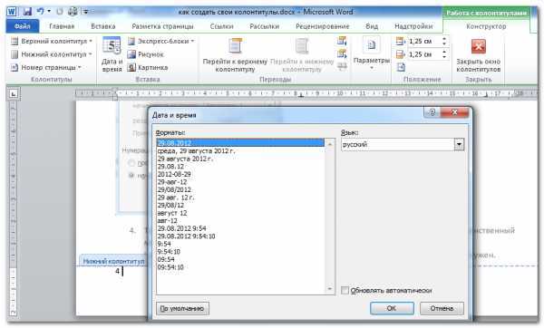The image size is (544, 328).
Task: Open the Язык language dropdown
Action: (459, 144)
